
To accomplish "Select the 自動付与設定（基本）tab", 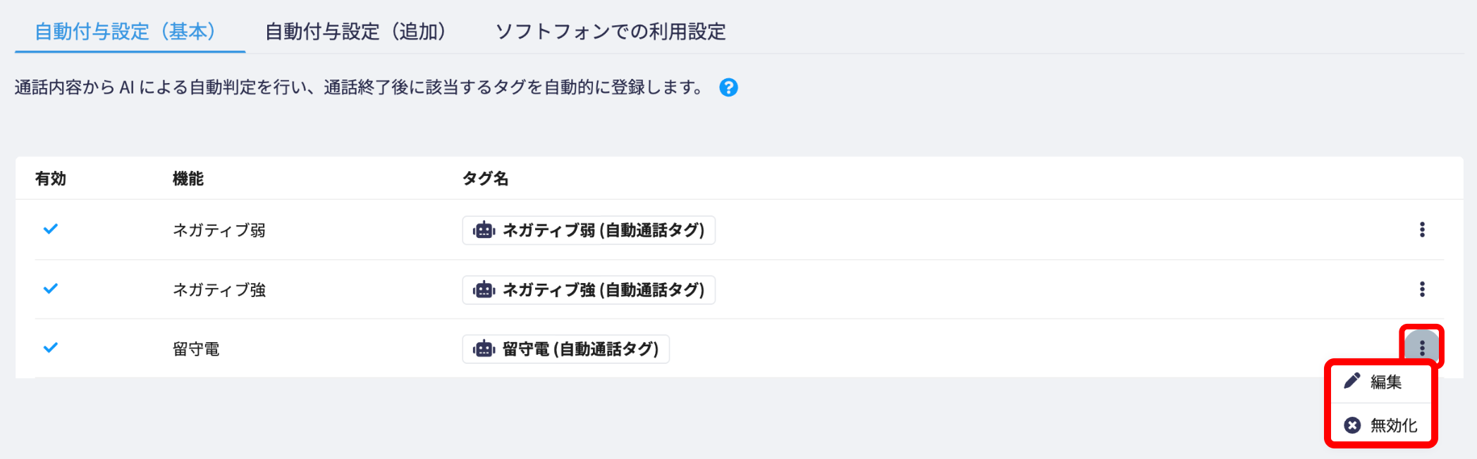I will pyautogui.click(x=125, y=32).
